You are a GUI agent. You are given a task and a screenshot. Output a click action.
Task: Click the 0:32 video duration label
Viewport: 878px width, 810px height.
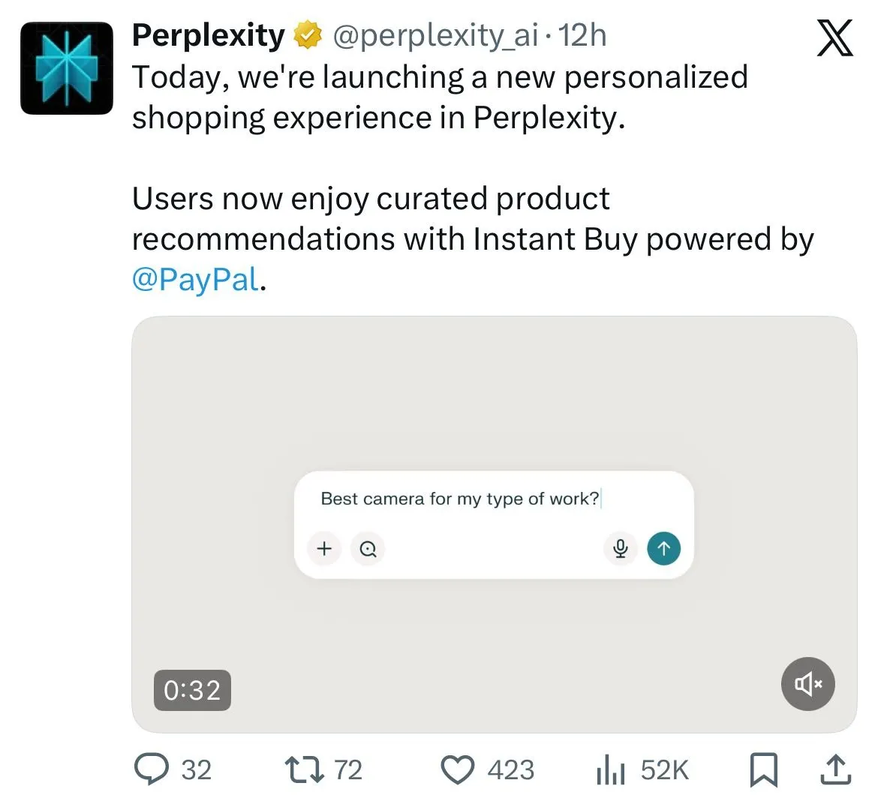click(192, 690)
